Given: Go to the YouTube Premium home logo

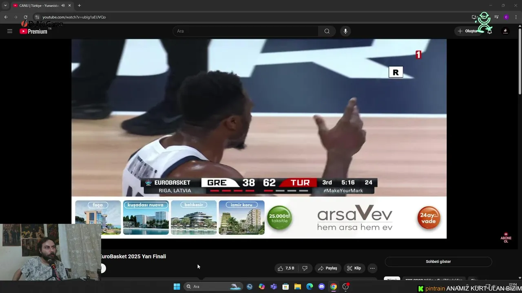Looking at the screenshot, I should click(33, 31).
